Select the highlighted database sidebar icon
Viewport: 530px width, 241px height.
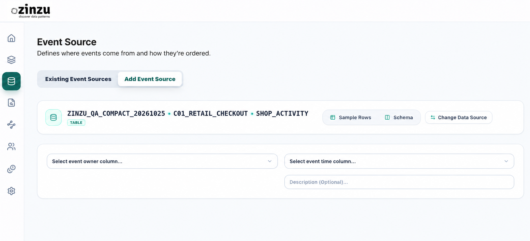(11, 81)
